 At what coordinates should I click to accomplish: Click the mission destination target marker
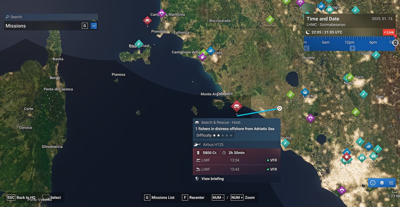(x=279, y=108)
